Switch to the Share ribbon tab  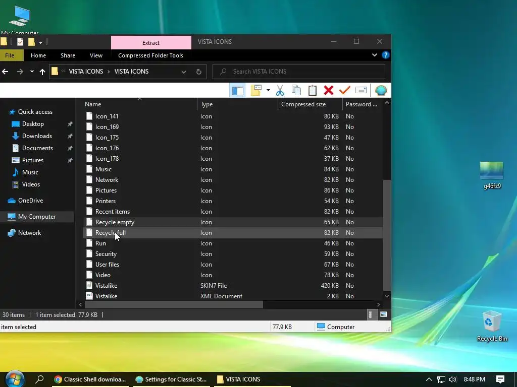pyautogui.click(x=68, y=55)
